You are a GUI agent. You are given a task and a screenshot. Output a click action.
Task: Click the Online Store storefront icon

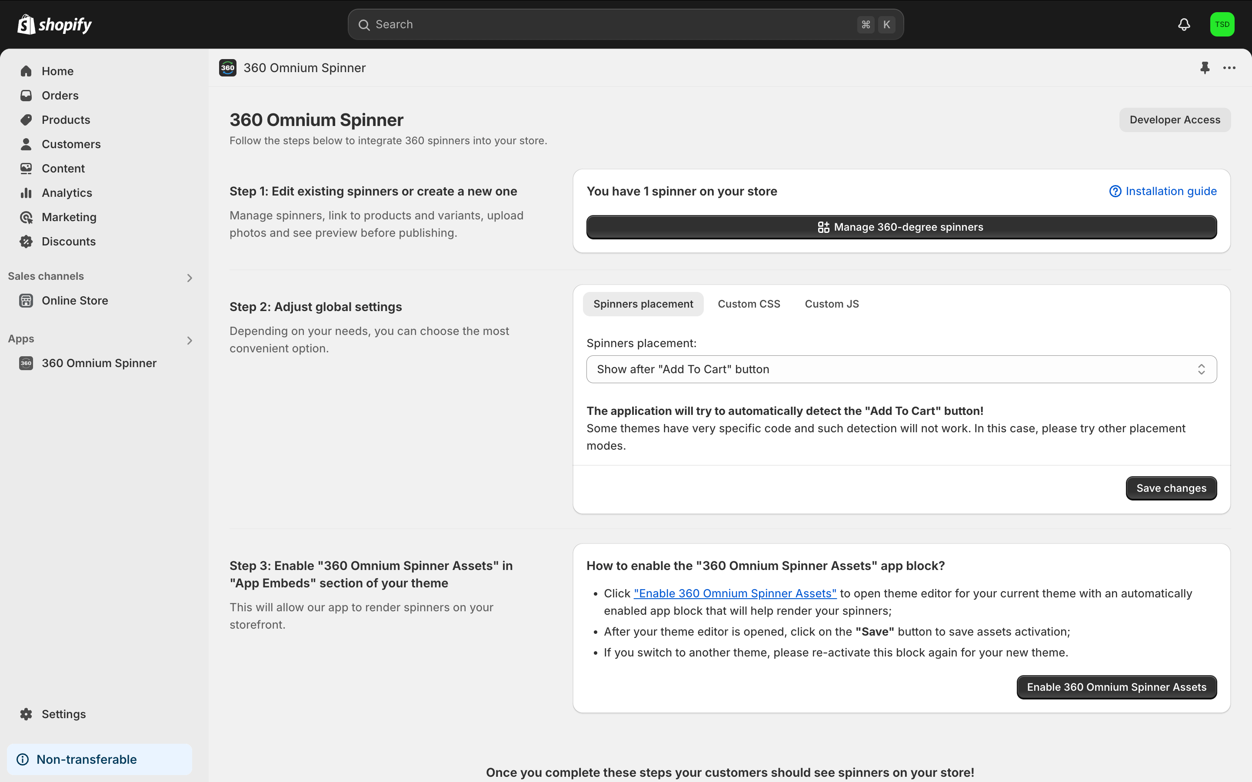26,301
